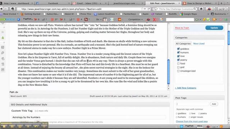230x129 pixels.
Task: Click the 'b' icon in SEO toolbar
Action: click(x=86, y=19)
